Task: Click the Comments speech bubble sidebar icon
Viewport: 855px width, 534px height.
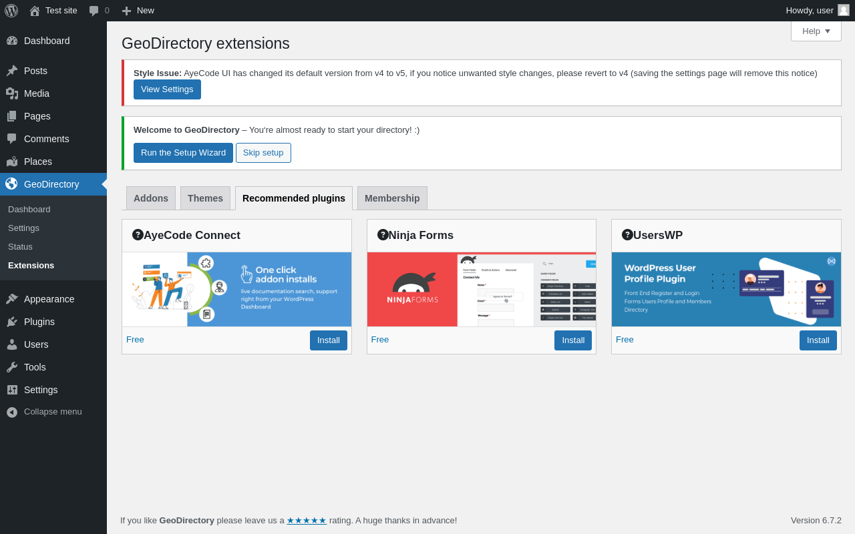Action: pos(12,139)
